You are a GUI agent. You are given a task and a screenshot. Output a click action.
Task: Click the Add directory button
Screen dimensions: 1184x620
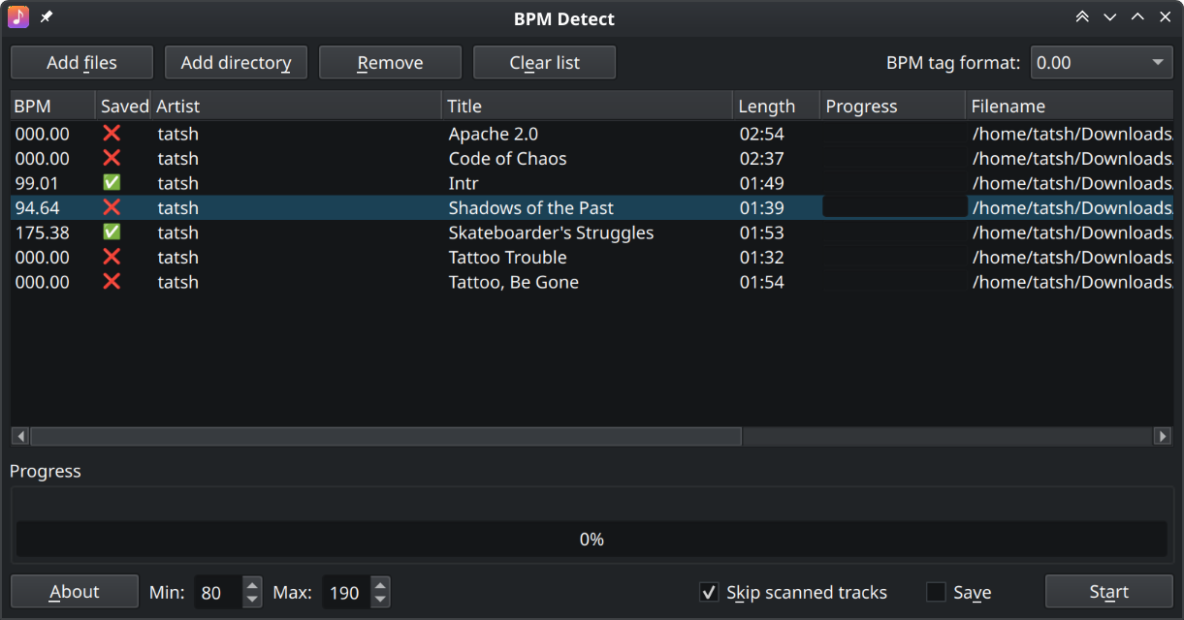tap(236, 63)
